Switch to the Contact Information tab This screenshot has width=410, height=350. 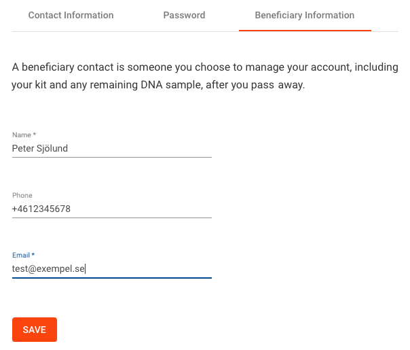[x=71, y=15]
